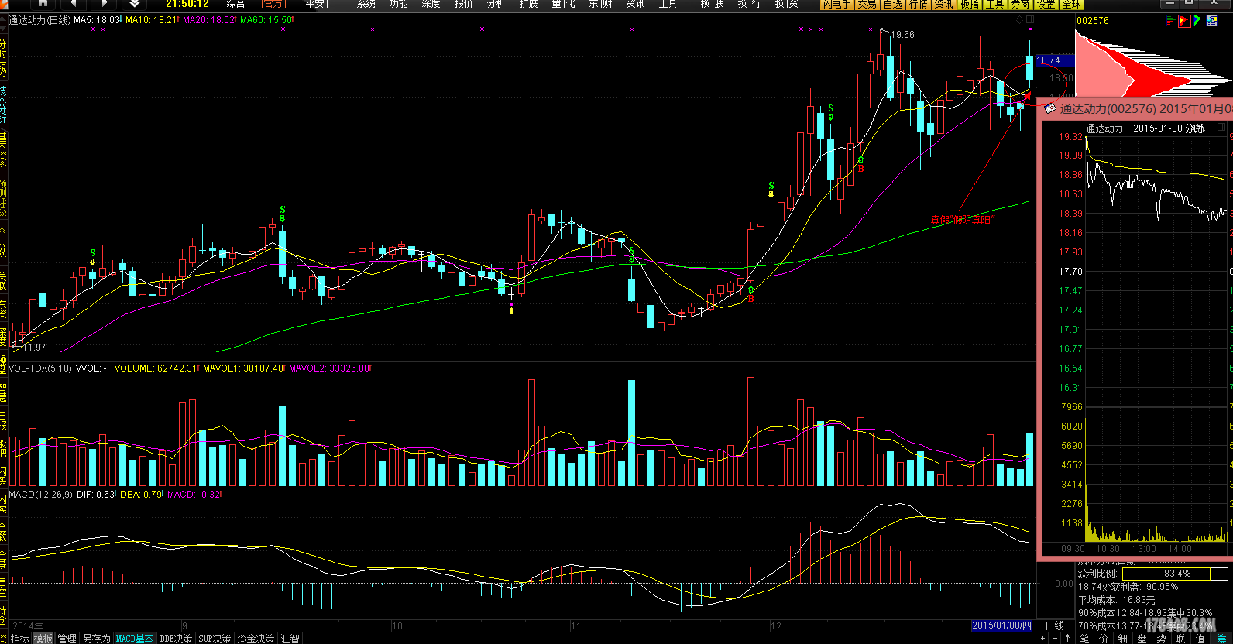Click the 19.66 high price flag marker
Screen dimensions: 1233x644
(902, 35)
